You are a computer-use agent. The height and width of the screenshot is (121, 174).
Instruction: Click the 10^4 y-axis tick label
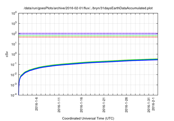pos(14,14)
